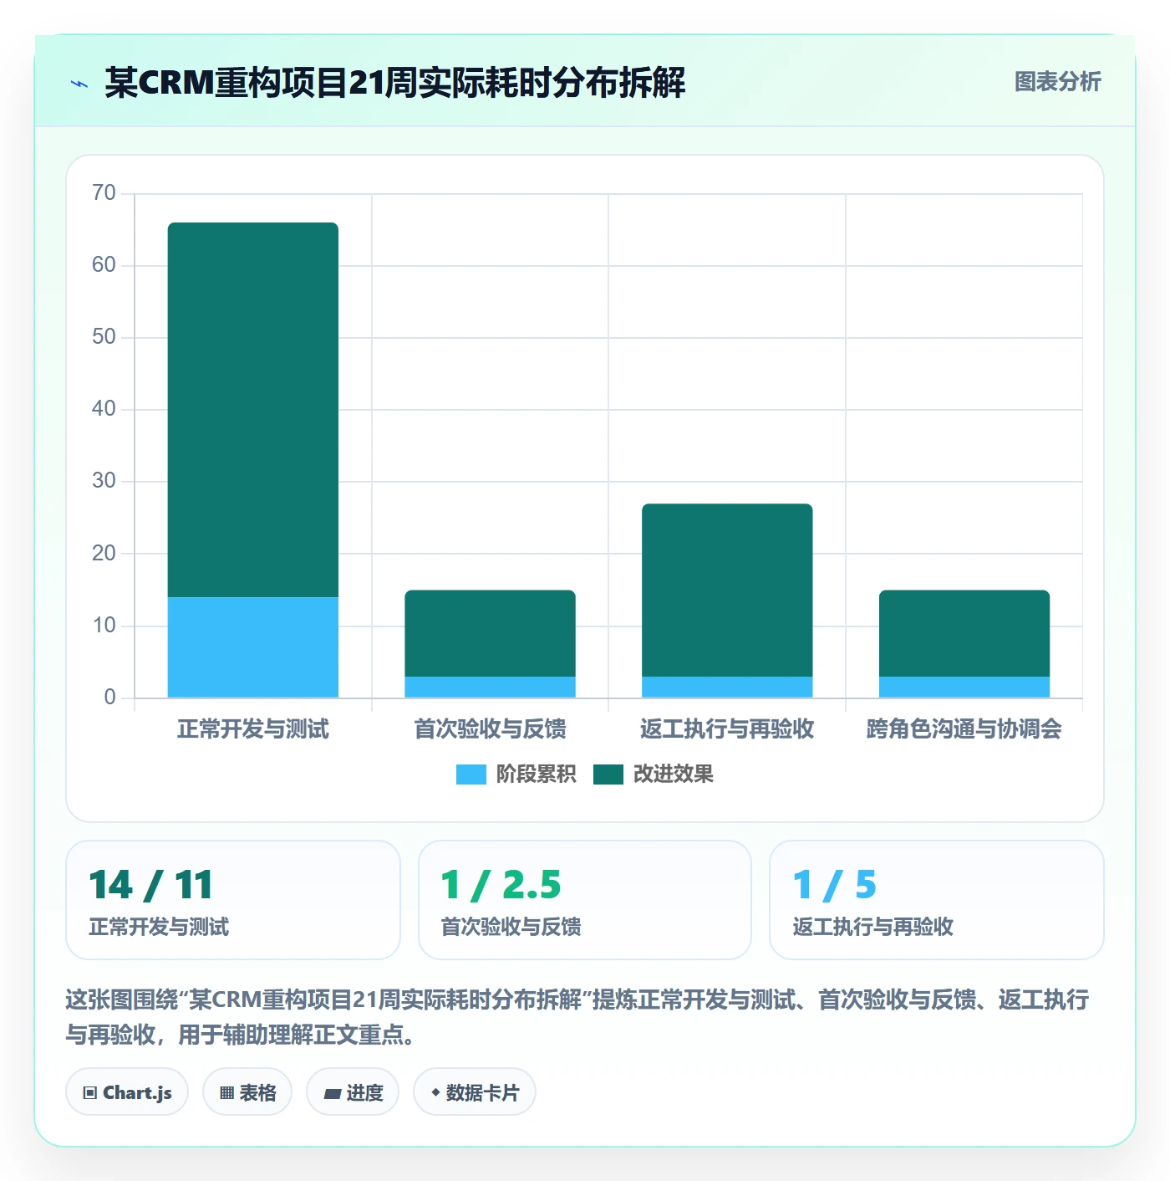Click the x-axis label 返工执行与再验收
The width and height of the screenshot is (1170, 1181).
(x=727, y=729)
